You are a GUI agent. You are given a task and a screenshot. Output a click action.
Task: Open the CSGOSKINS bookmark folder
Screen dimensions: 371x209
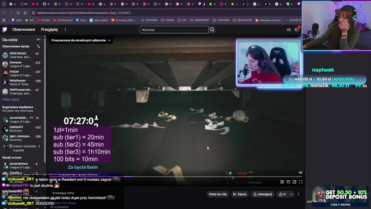[x=221, y=20]
